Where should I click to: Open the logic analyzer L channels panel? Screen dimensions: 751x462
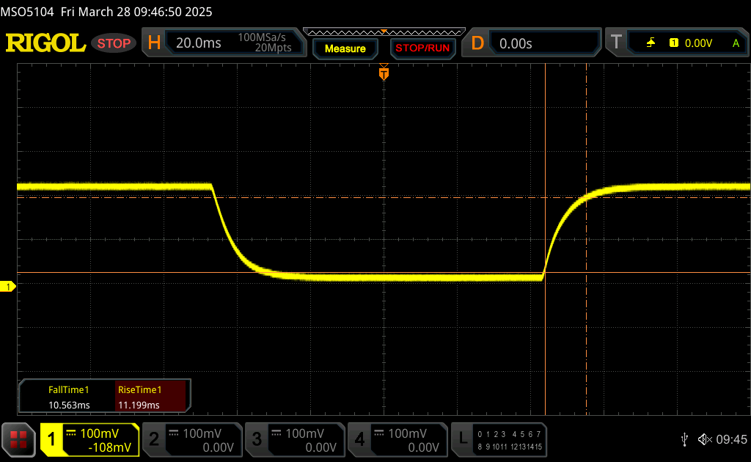tap(499, 439)
